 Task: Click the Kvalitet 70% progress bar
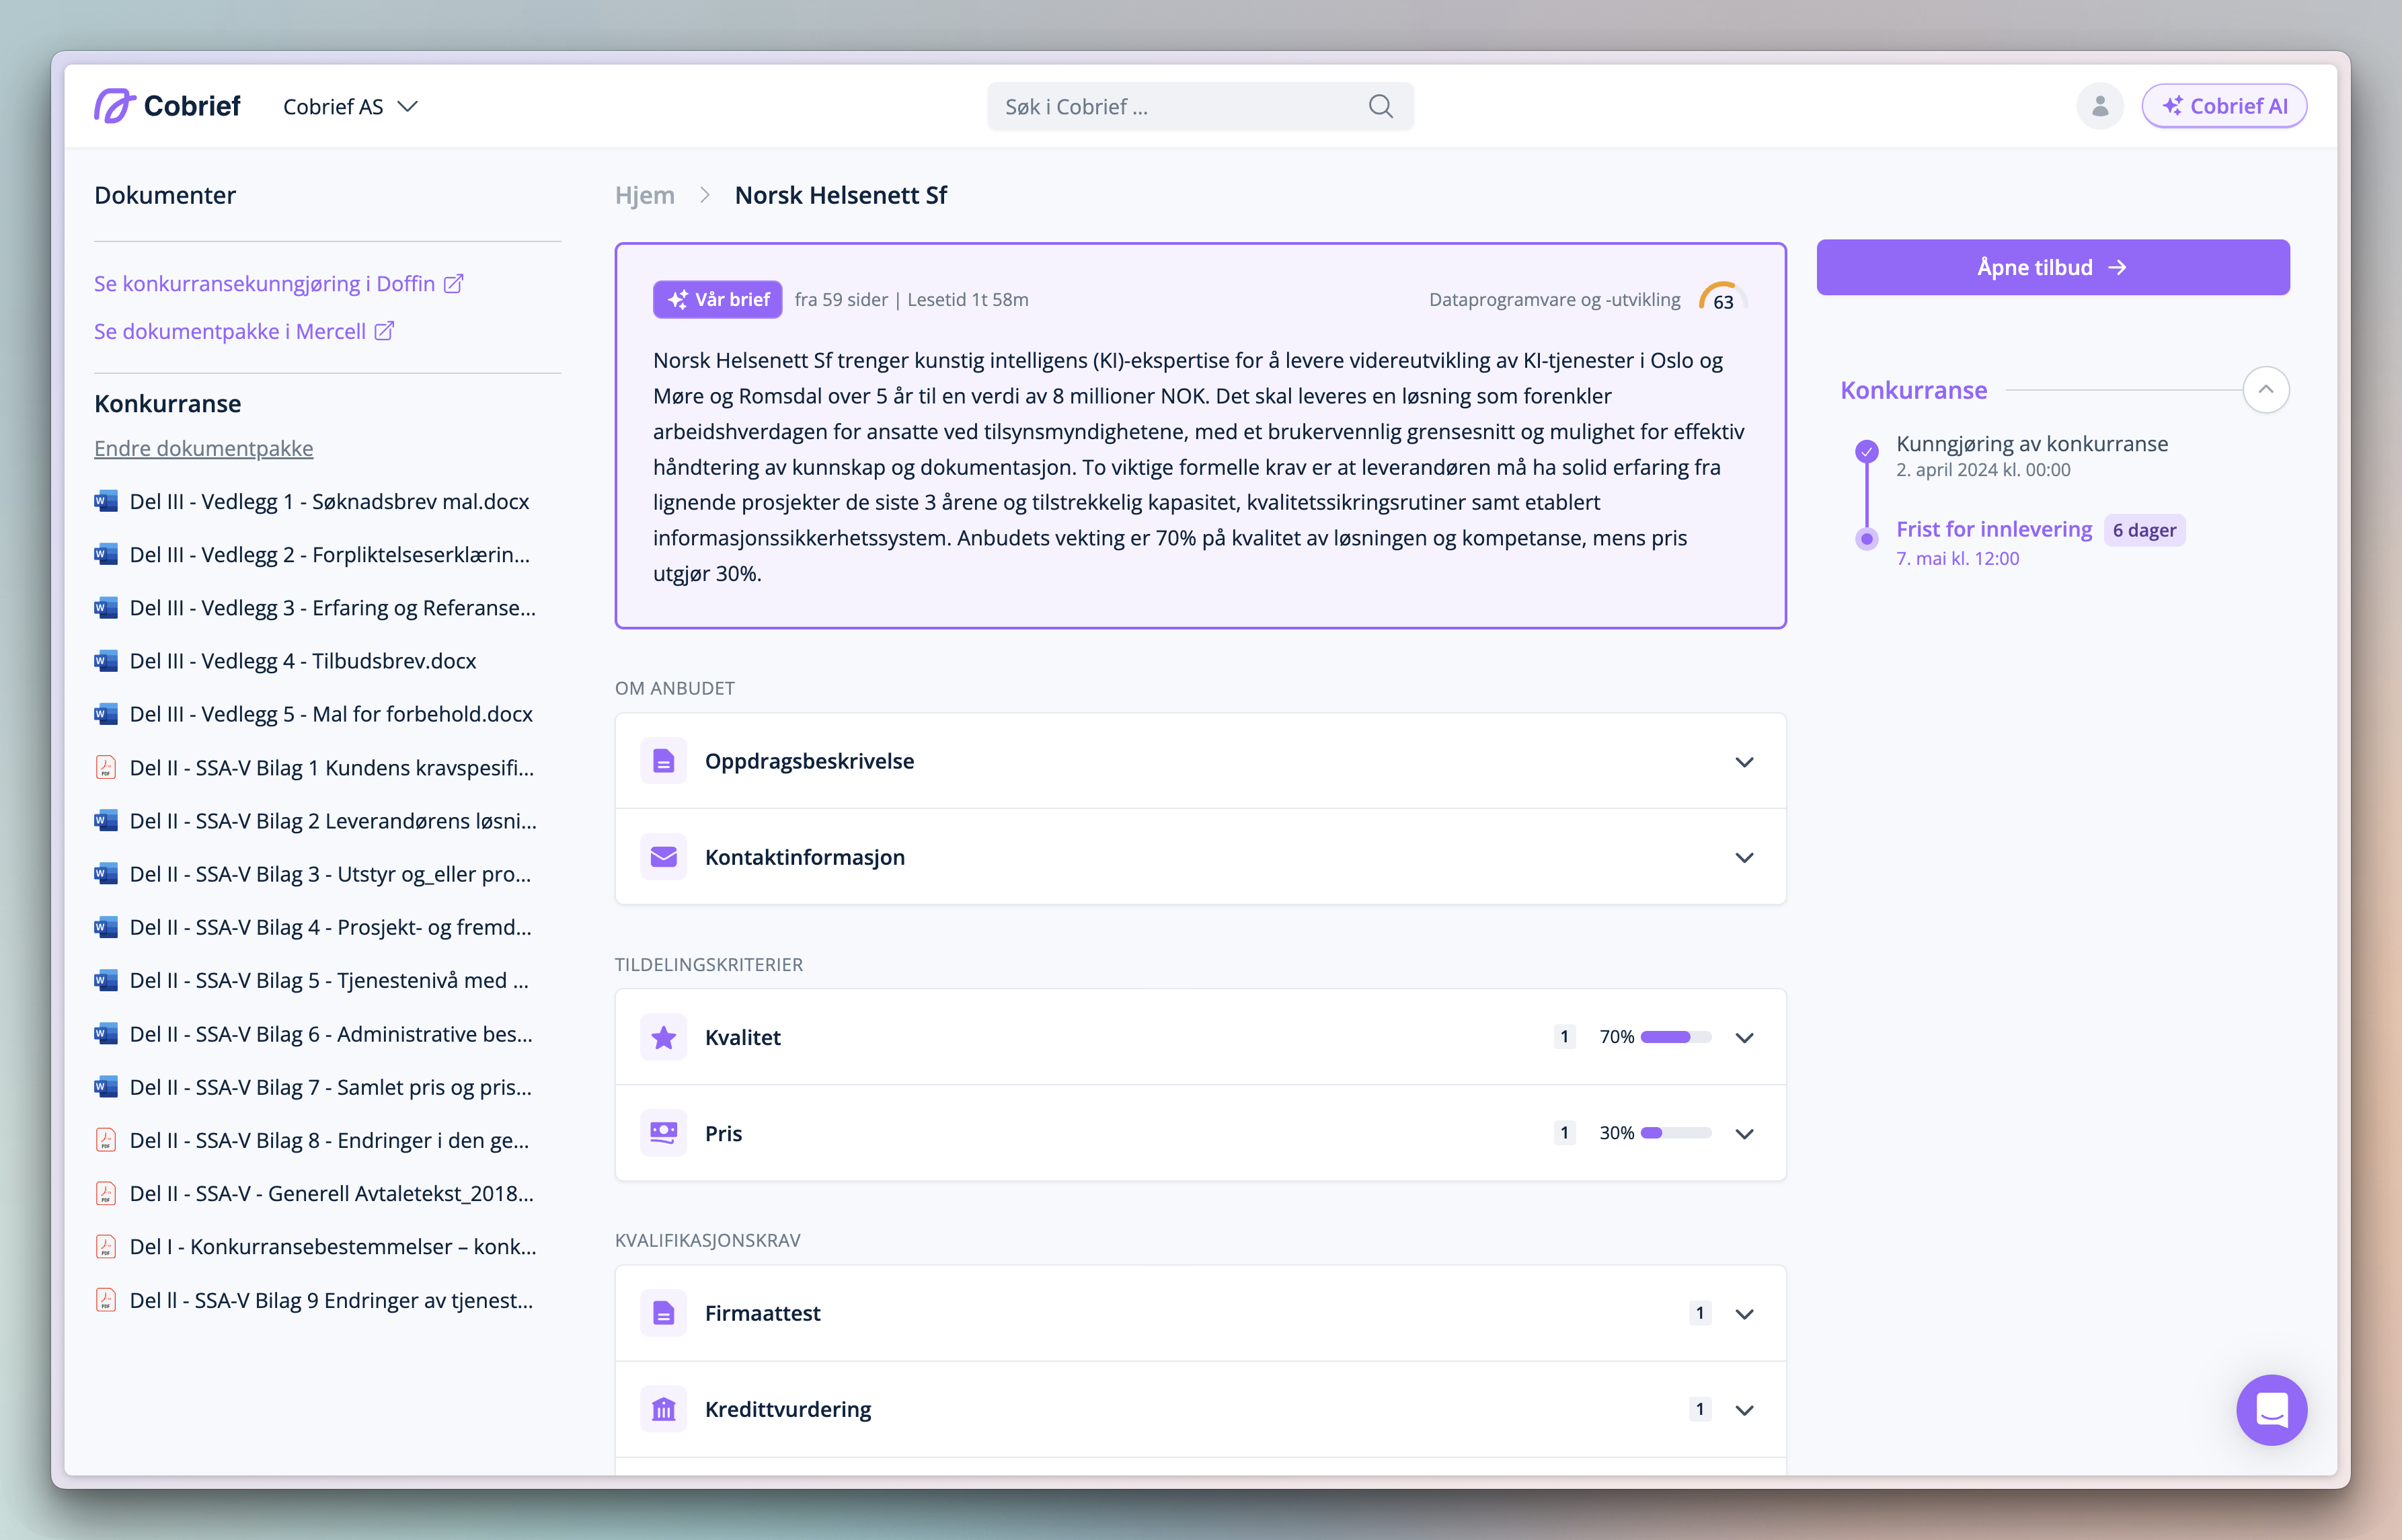pos(1676,1038)
